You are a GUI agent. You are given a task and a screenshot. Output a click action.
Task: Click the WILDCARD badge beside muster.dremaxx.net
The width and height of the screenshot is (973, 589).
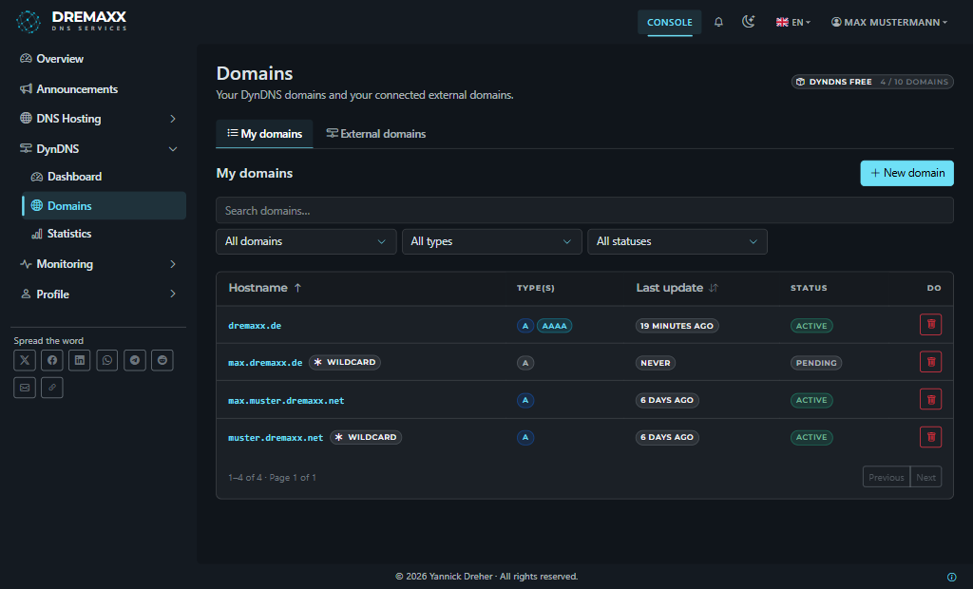click(x=366, y=437)
